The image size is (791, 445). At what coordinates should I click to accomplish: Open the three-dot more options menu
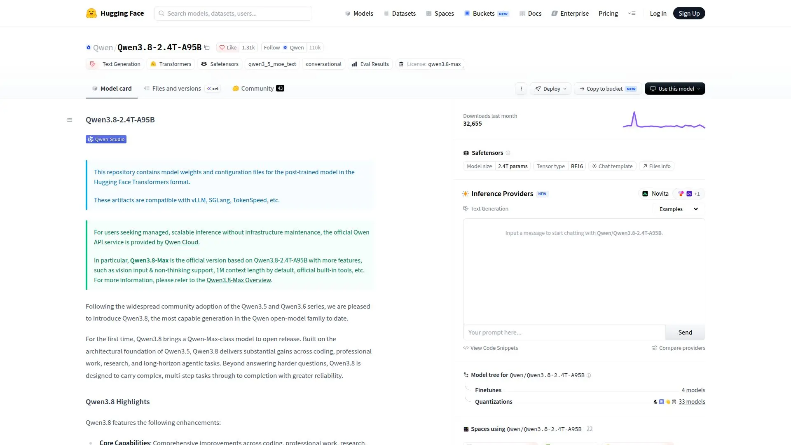click(x=521, y=89)
